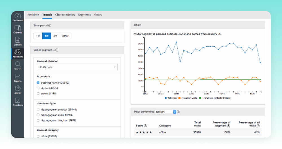The height and width of the screenshot is (149, 282).
Task: Uncheck the business-owner persona checkbox
Action: pos(38,83)
